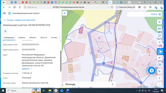Open the round chat assistant button
The width and height of the screenshot is (166, 93).
(151, 71)
